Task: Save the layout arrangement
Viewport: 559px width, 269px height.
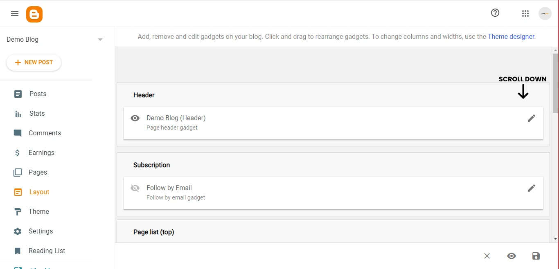Action: tap(536, 256)
